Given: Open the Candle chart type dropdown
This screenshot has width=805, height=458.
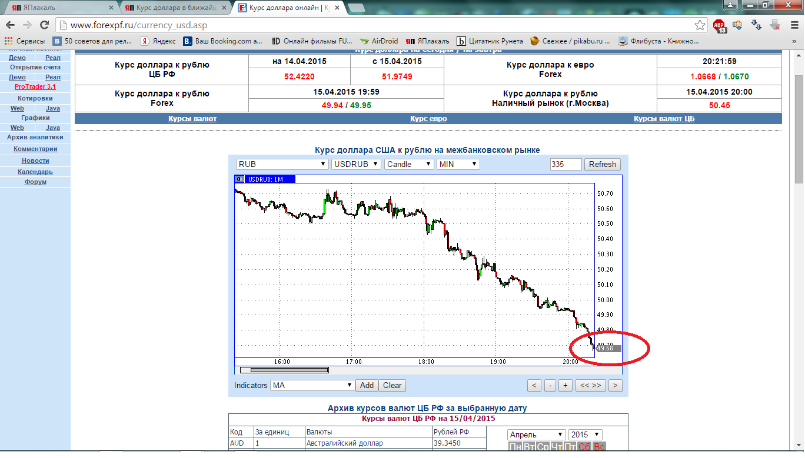Looking at the screenshot, I should pyautogui.click(x=409, y=164).
